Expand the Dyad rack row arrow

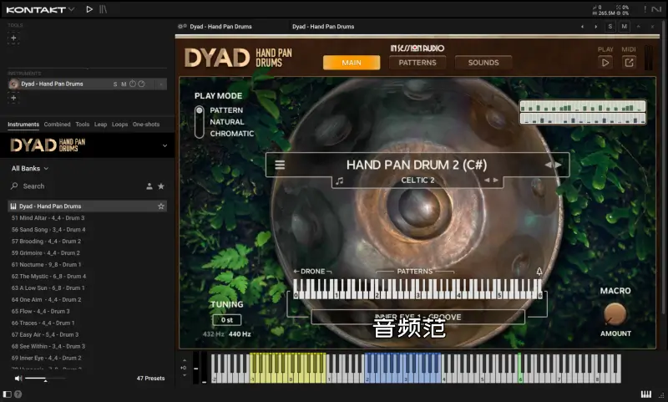(x=161, y=84)
